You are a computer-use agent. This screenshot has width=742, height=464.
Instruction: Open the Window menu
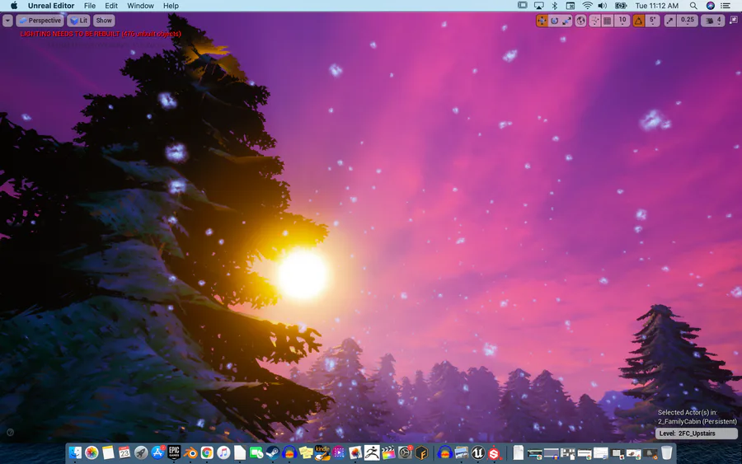coord(140,6)
